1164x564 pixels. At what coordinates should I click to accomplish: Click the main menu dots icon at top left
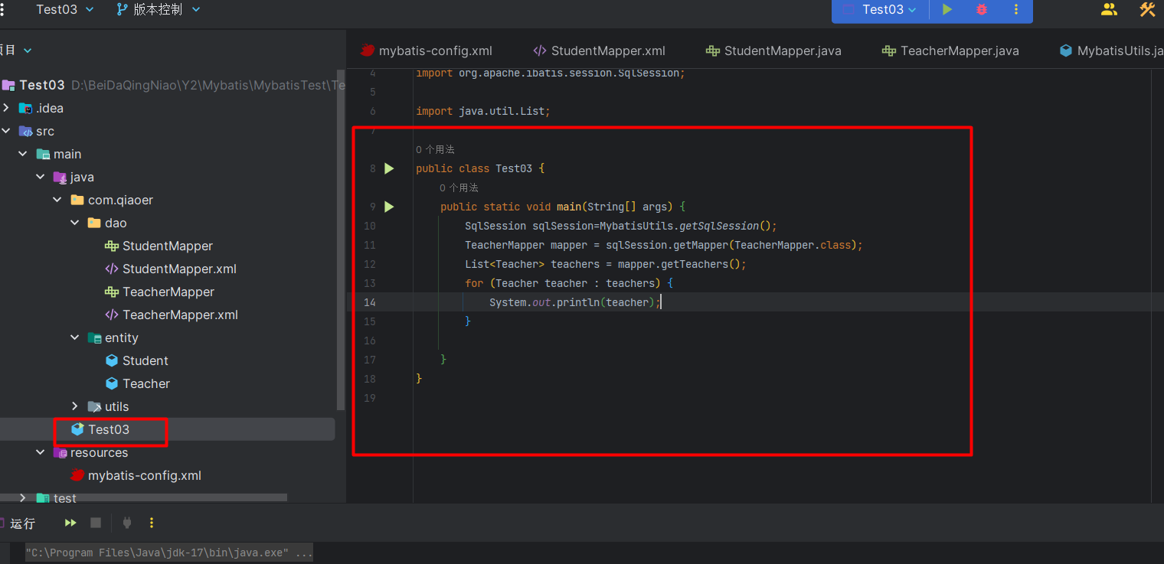pos(3,9)
